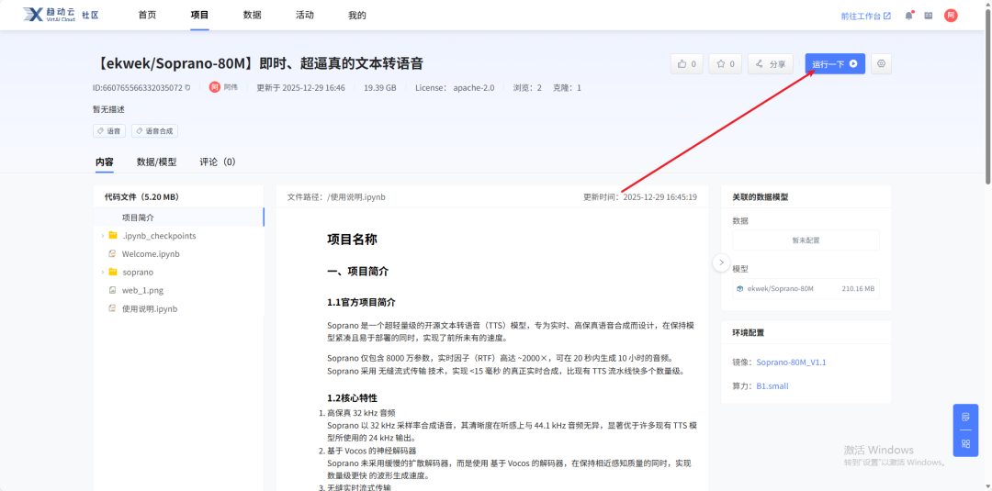Open Welcome.ipynb file
The height and width of the screenshot is (491, 992).
point(151,254)
